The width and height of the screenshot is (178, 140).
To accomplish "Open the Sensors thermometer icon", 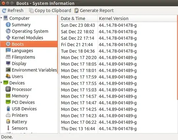I will [8, 128].
